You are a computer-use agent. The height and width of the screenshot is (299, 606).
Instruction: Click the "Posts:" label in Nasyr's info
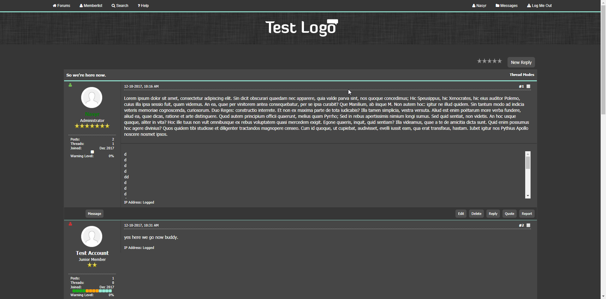(75, 139)
